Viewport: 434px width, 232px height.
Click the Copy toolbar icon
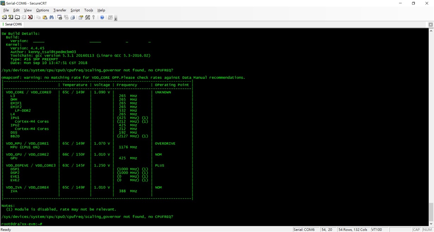[x=38, y=17]
